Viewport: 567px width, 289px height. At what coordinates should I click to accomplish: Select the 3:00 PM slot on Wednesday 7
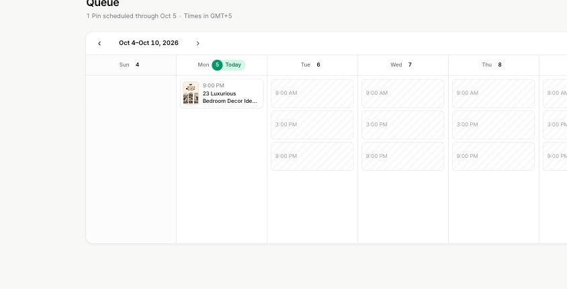(x=403, y=125)
